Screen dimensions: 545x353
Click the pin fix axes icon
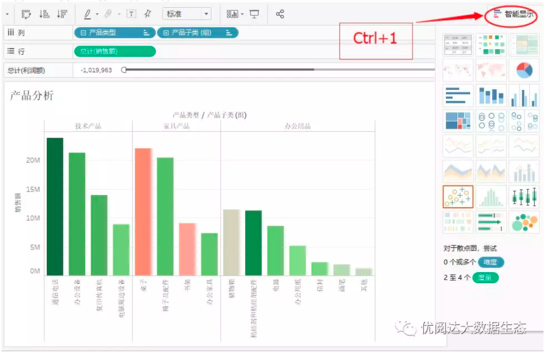point(148,14)
